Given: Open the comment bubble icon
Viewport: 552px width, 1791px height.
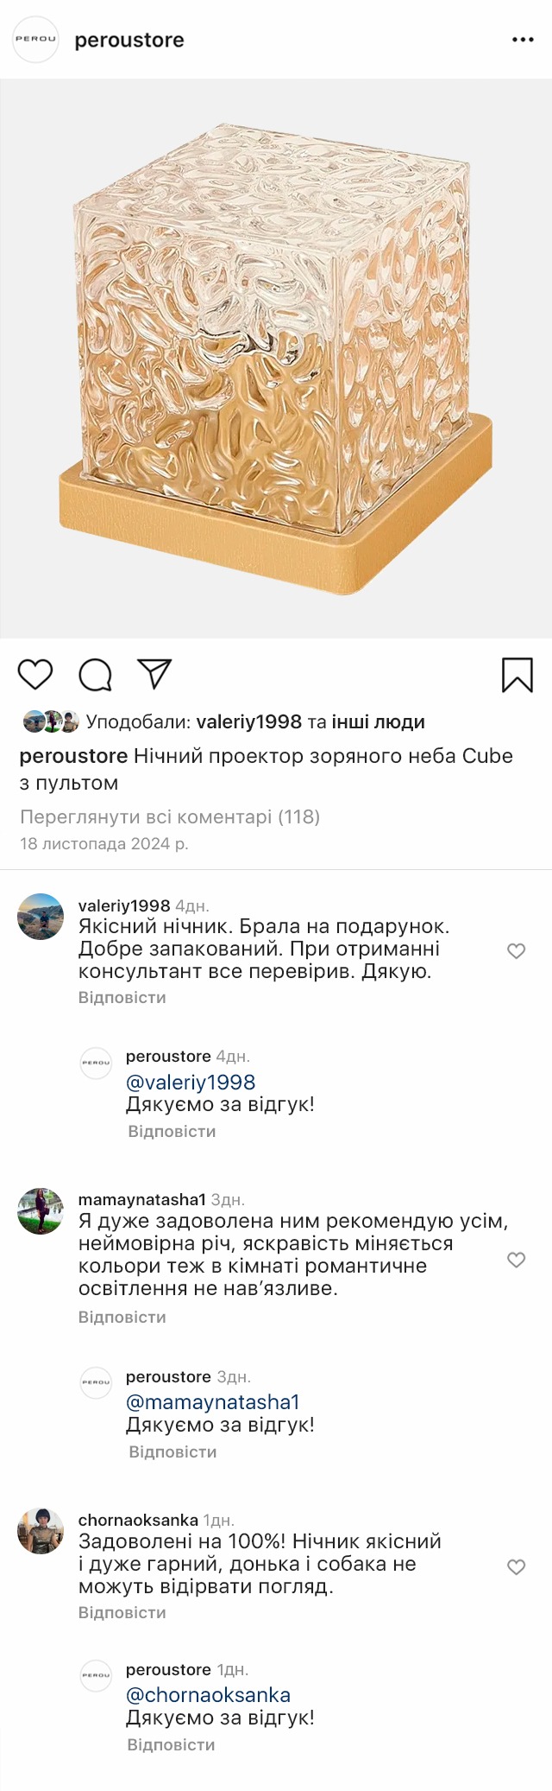Looking at the screenshot, I should click(x=95, y=675).
